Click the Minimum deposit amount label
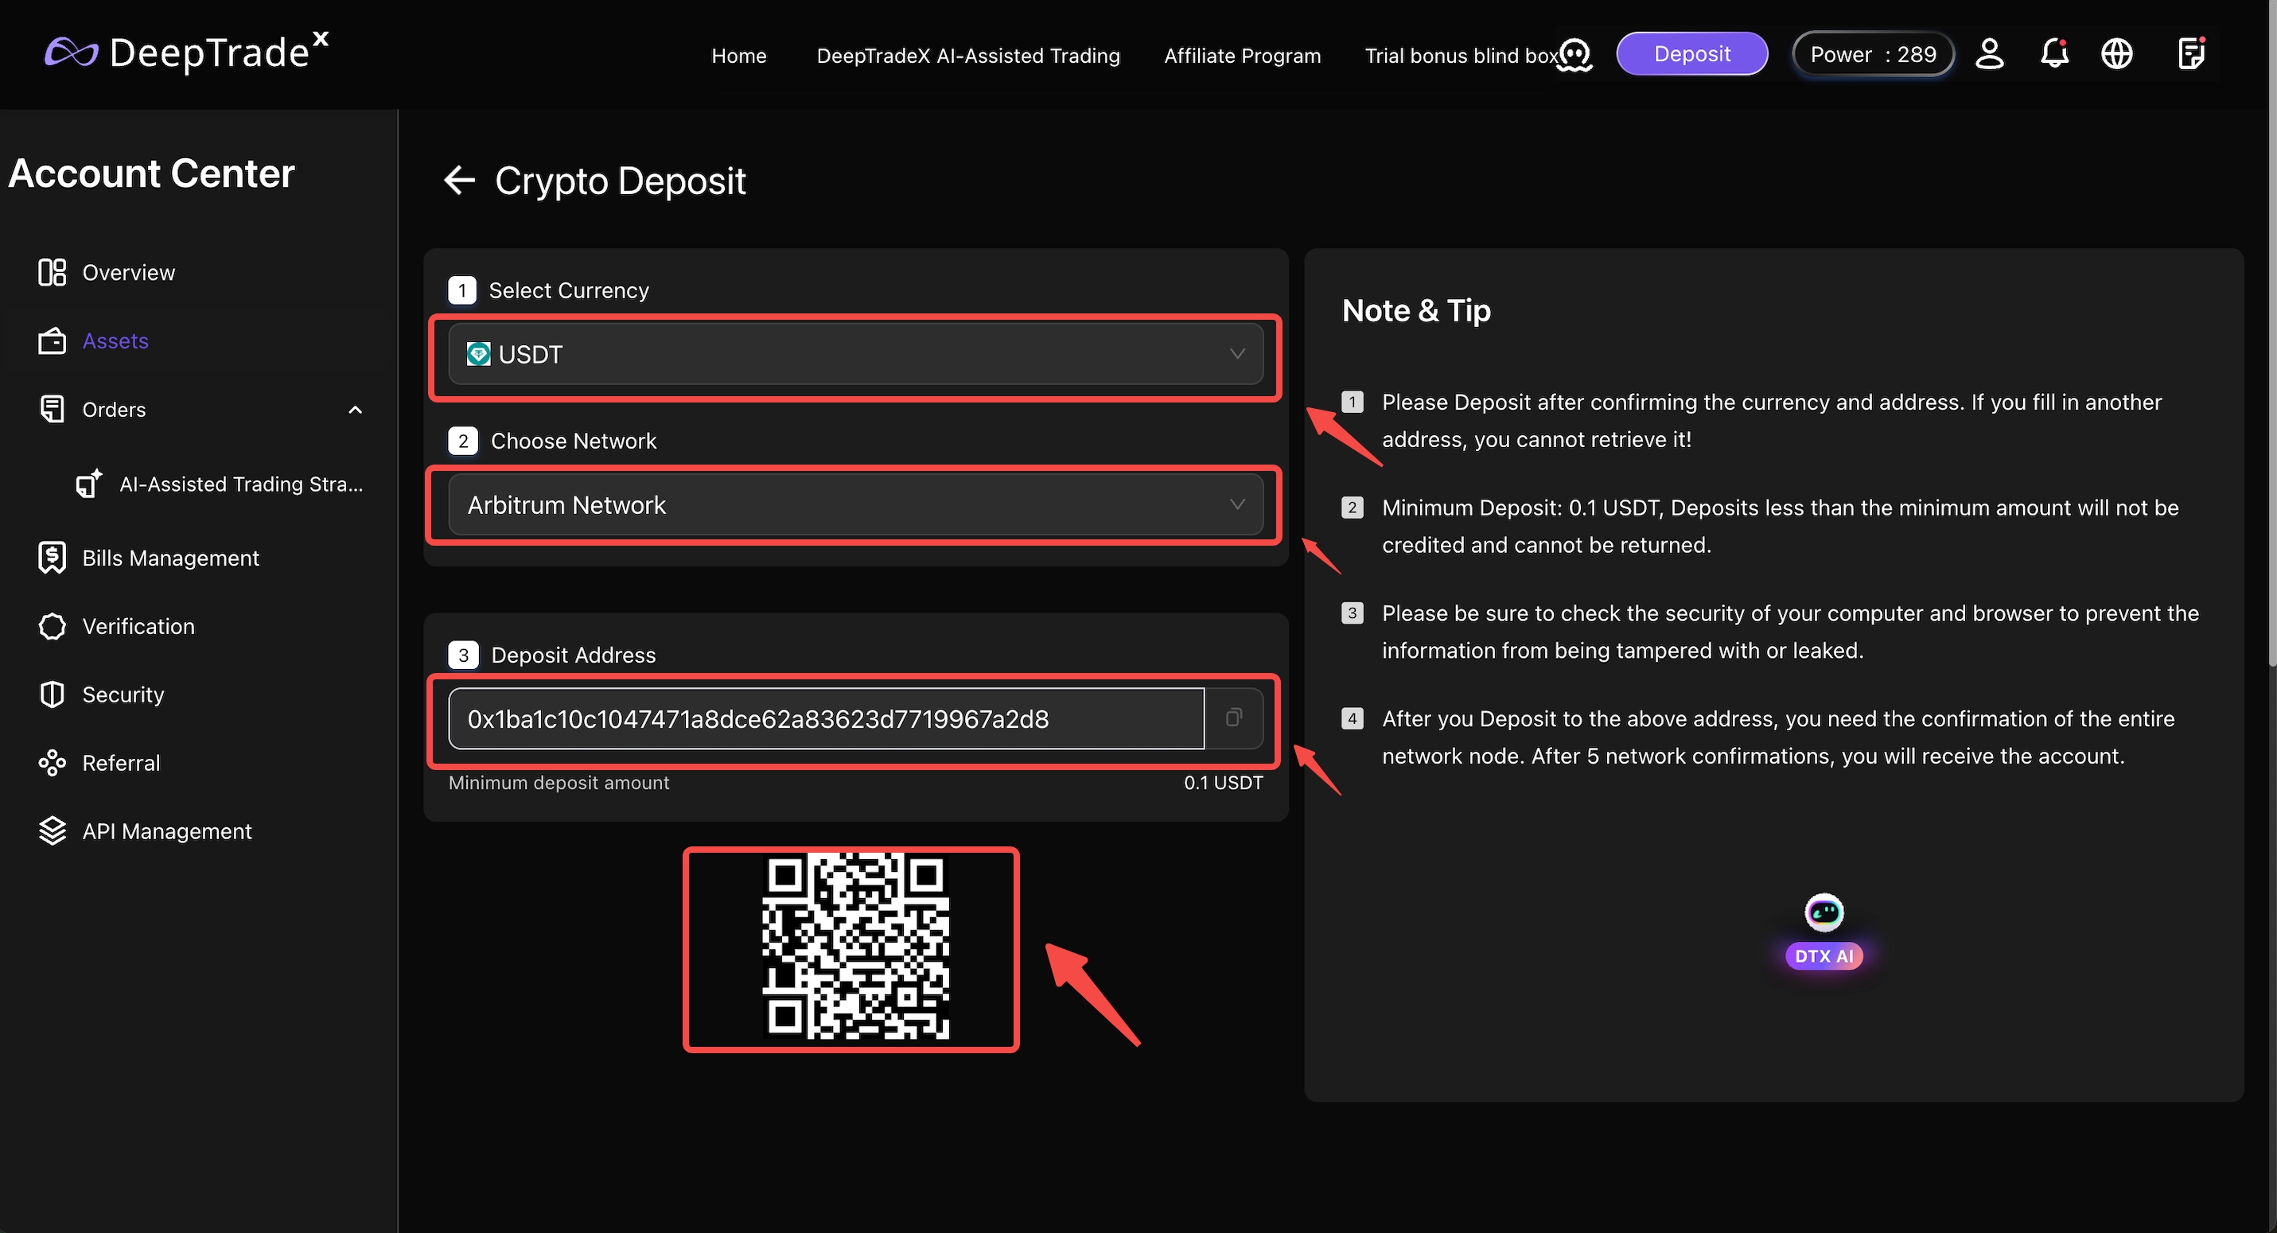Image resolution: width=2277 pixels, height=1233 pixels. pos(559,783)
